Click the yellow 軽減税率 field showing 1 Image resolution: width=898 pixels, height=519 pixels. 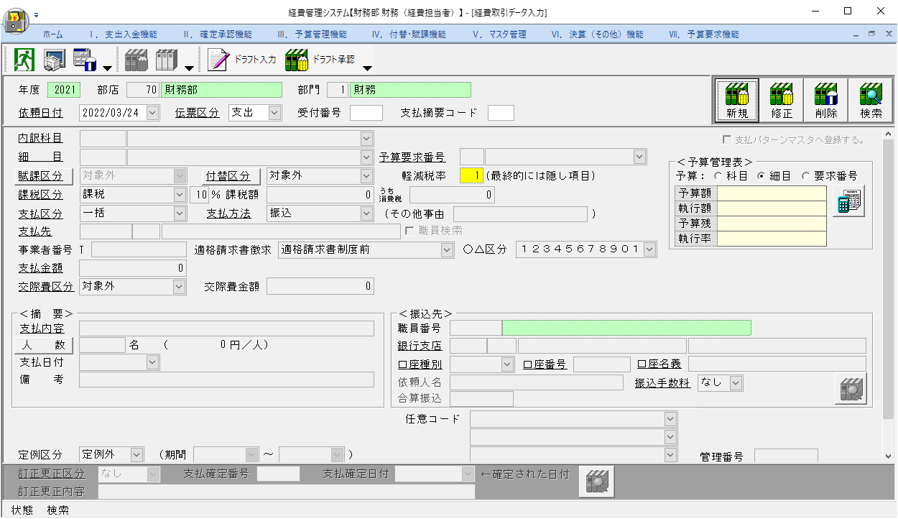tap(471, 175)
